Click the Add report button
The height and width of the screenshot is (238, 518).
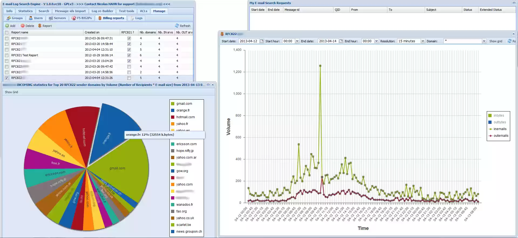10,26
